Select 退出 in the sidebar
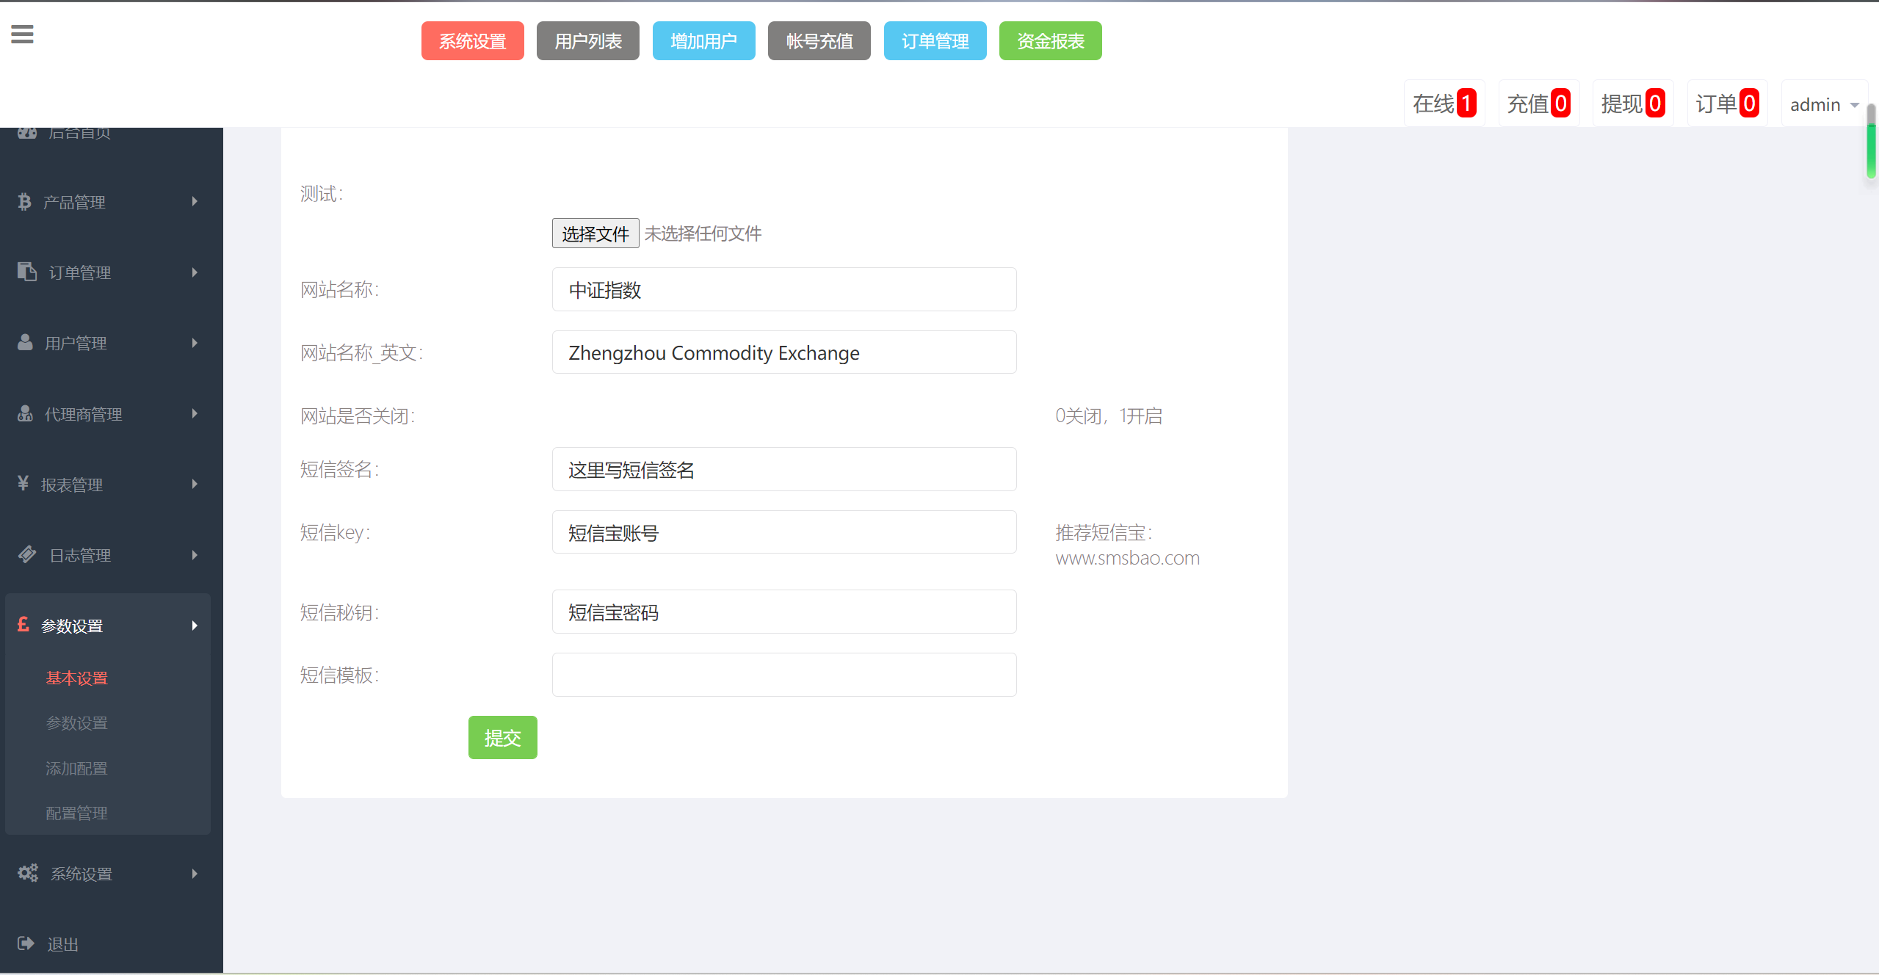Viewport: 1879px width, 975px height. pos(63,945)
